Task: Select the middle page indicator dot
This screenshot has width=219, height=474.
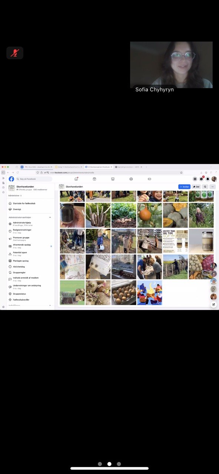Action: tap(109, 464)
